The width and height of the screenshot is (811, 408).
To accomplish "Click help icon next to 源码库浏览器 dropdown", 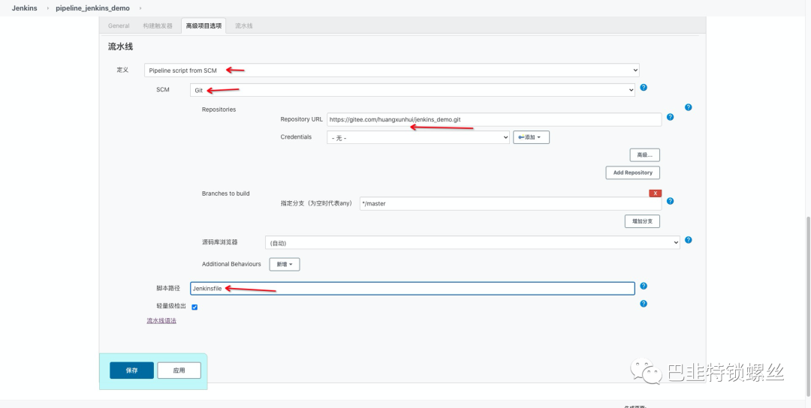I will tap(688, 240).
